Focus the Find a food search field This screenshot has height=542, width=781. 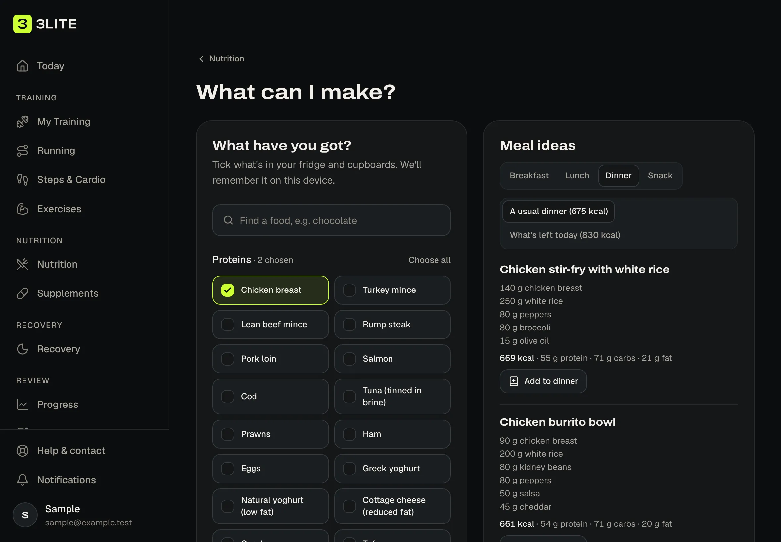(332, 220)
